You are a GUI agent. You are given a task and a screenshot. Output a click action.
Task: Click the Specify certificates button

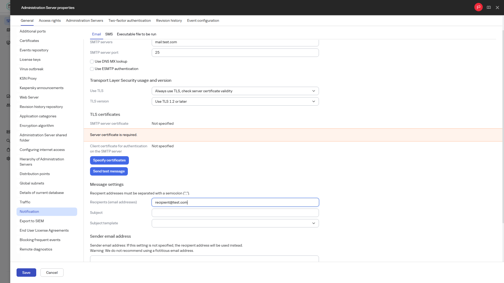(x=109, y=160)
